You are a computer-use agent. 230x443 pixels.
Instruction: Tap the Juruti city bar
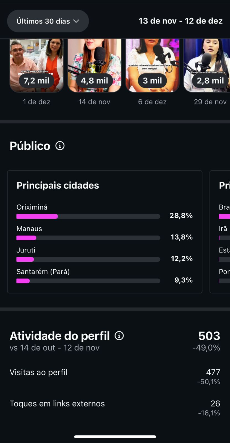tap(88, 259)
